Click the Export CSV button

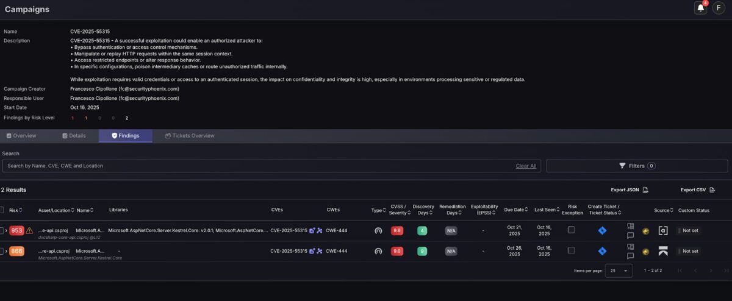(698, 189)
